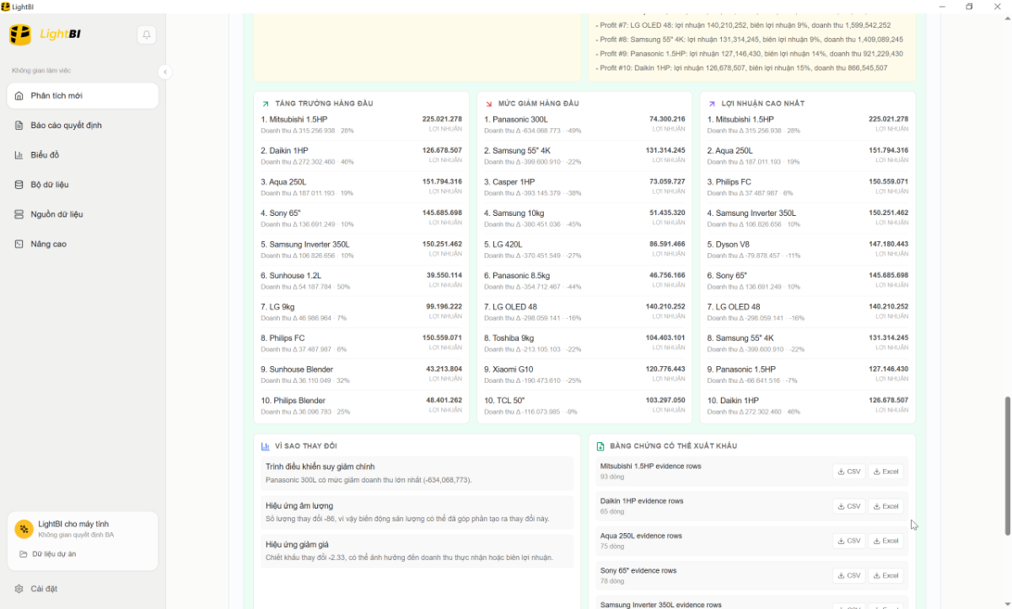Open the notifications bell
This screenshot has height=609, width=1012.
147,35
